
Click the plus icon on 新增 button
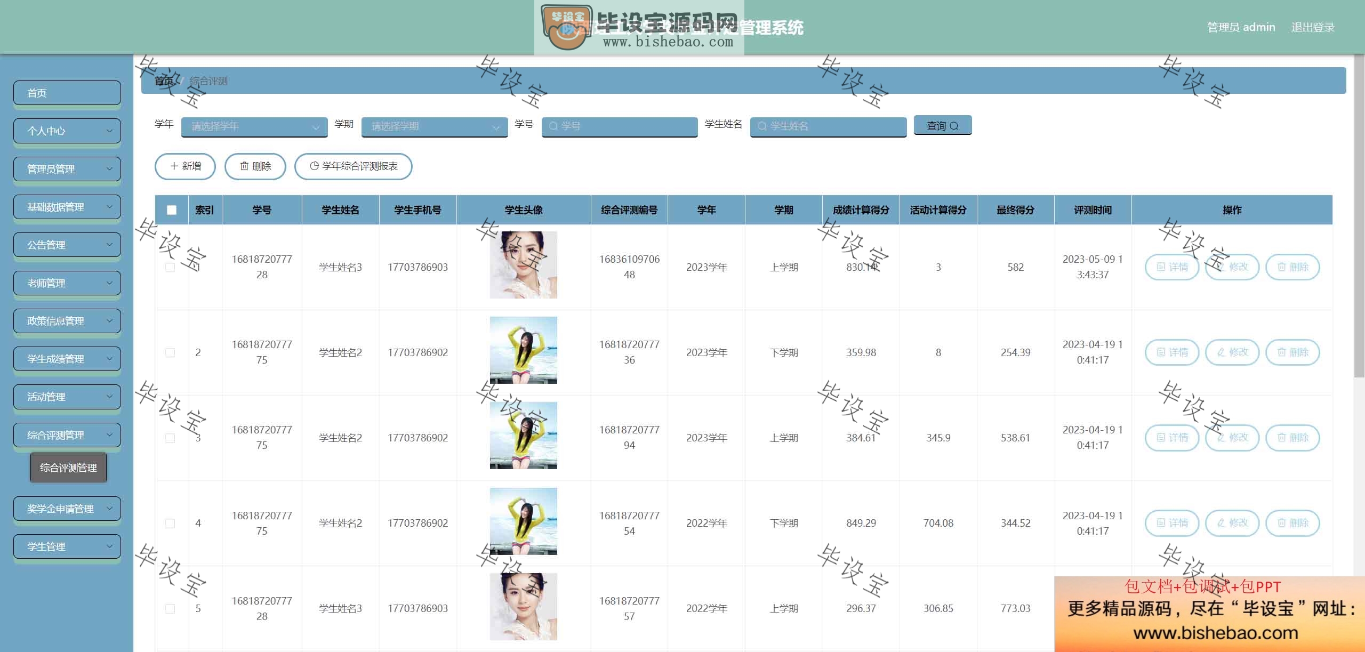pos(174,166)
